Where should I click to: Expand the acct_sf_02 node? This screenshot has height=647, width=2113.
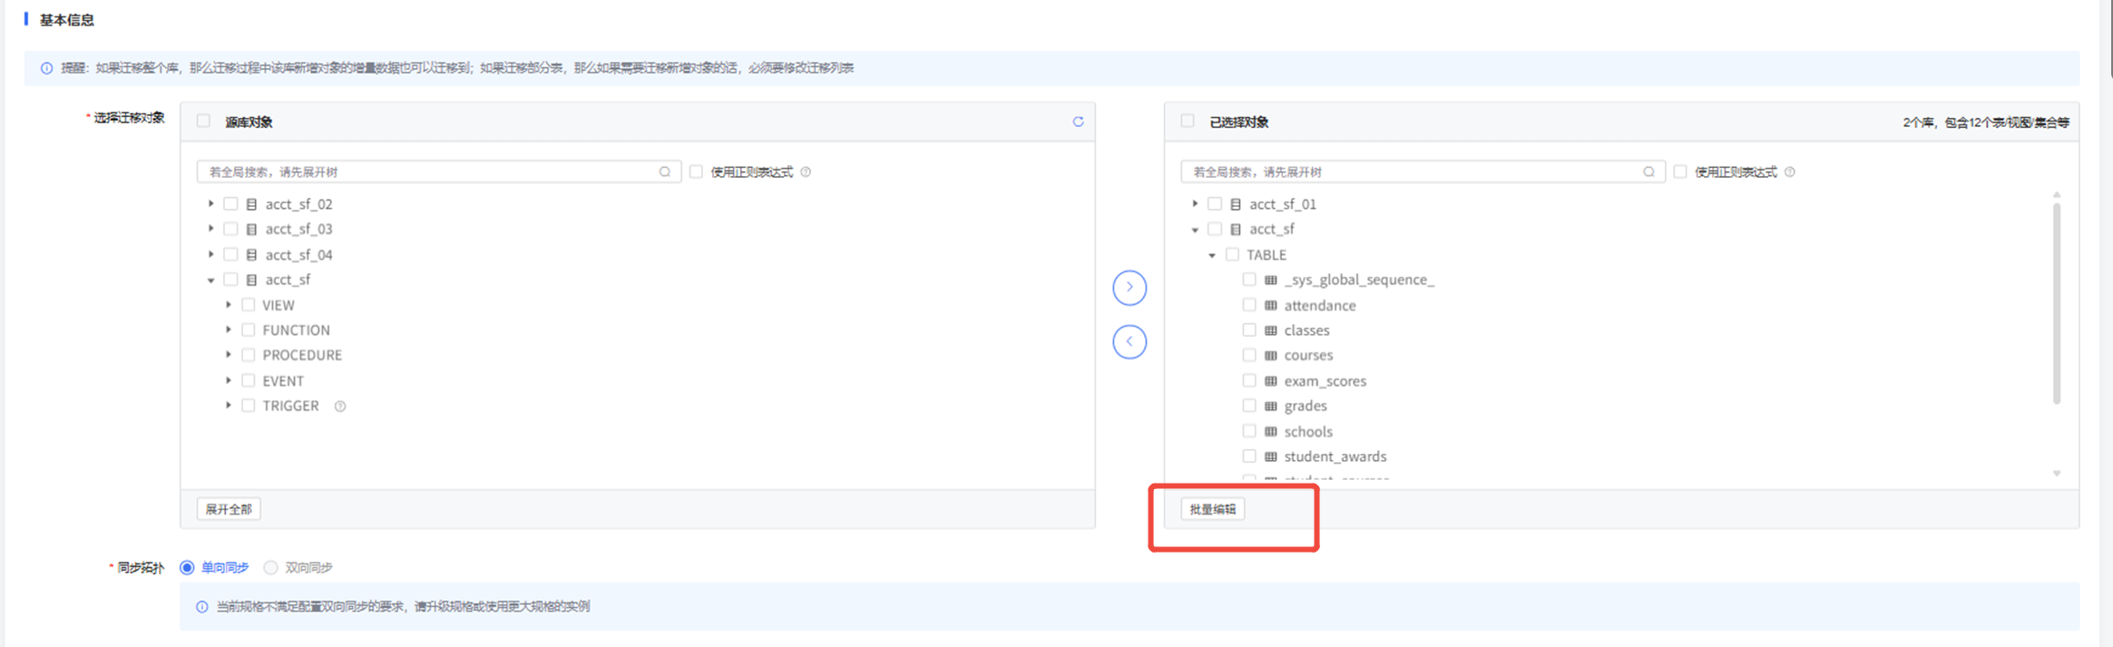coord(211,204)
